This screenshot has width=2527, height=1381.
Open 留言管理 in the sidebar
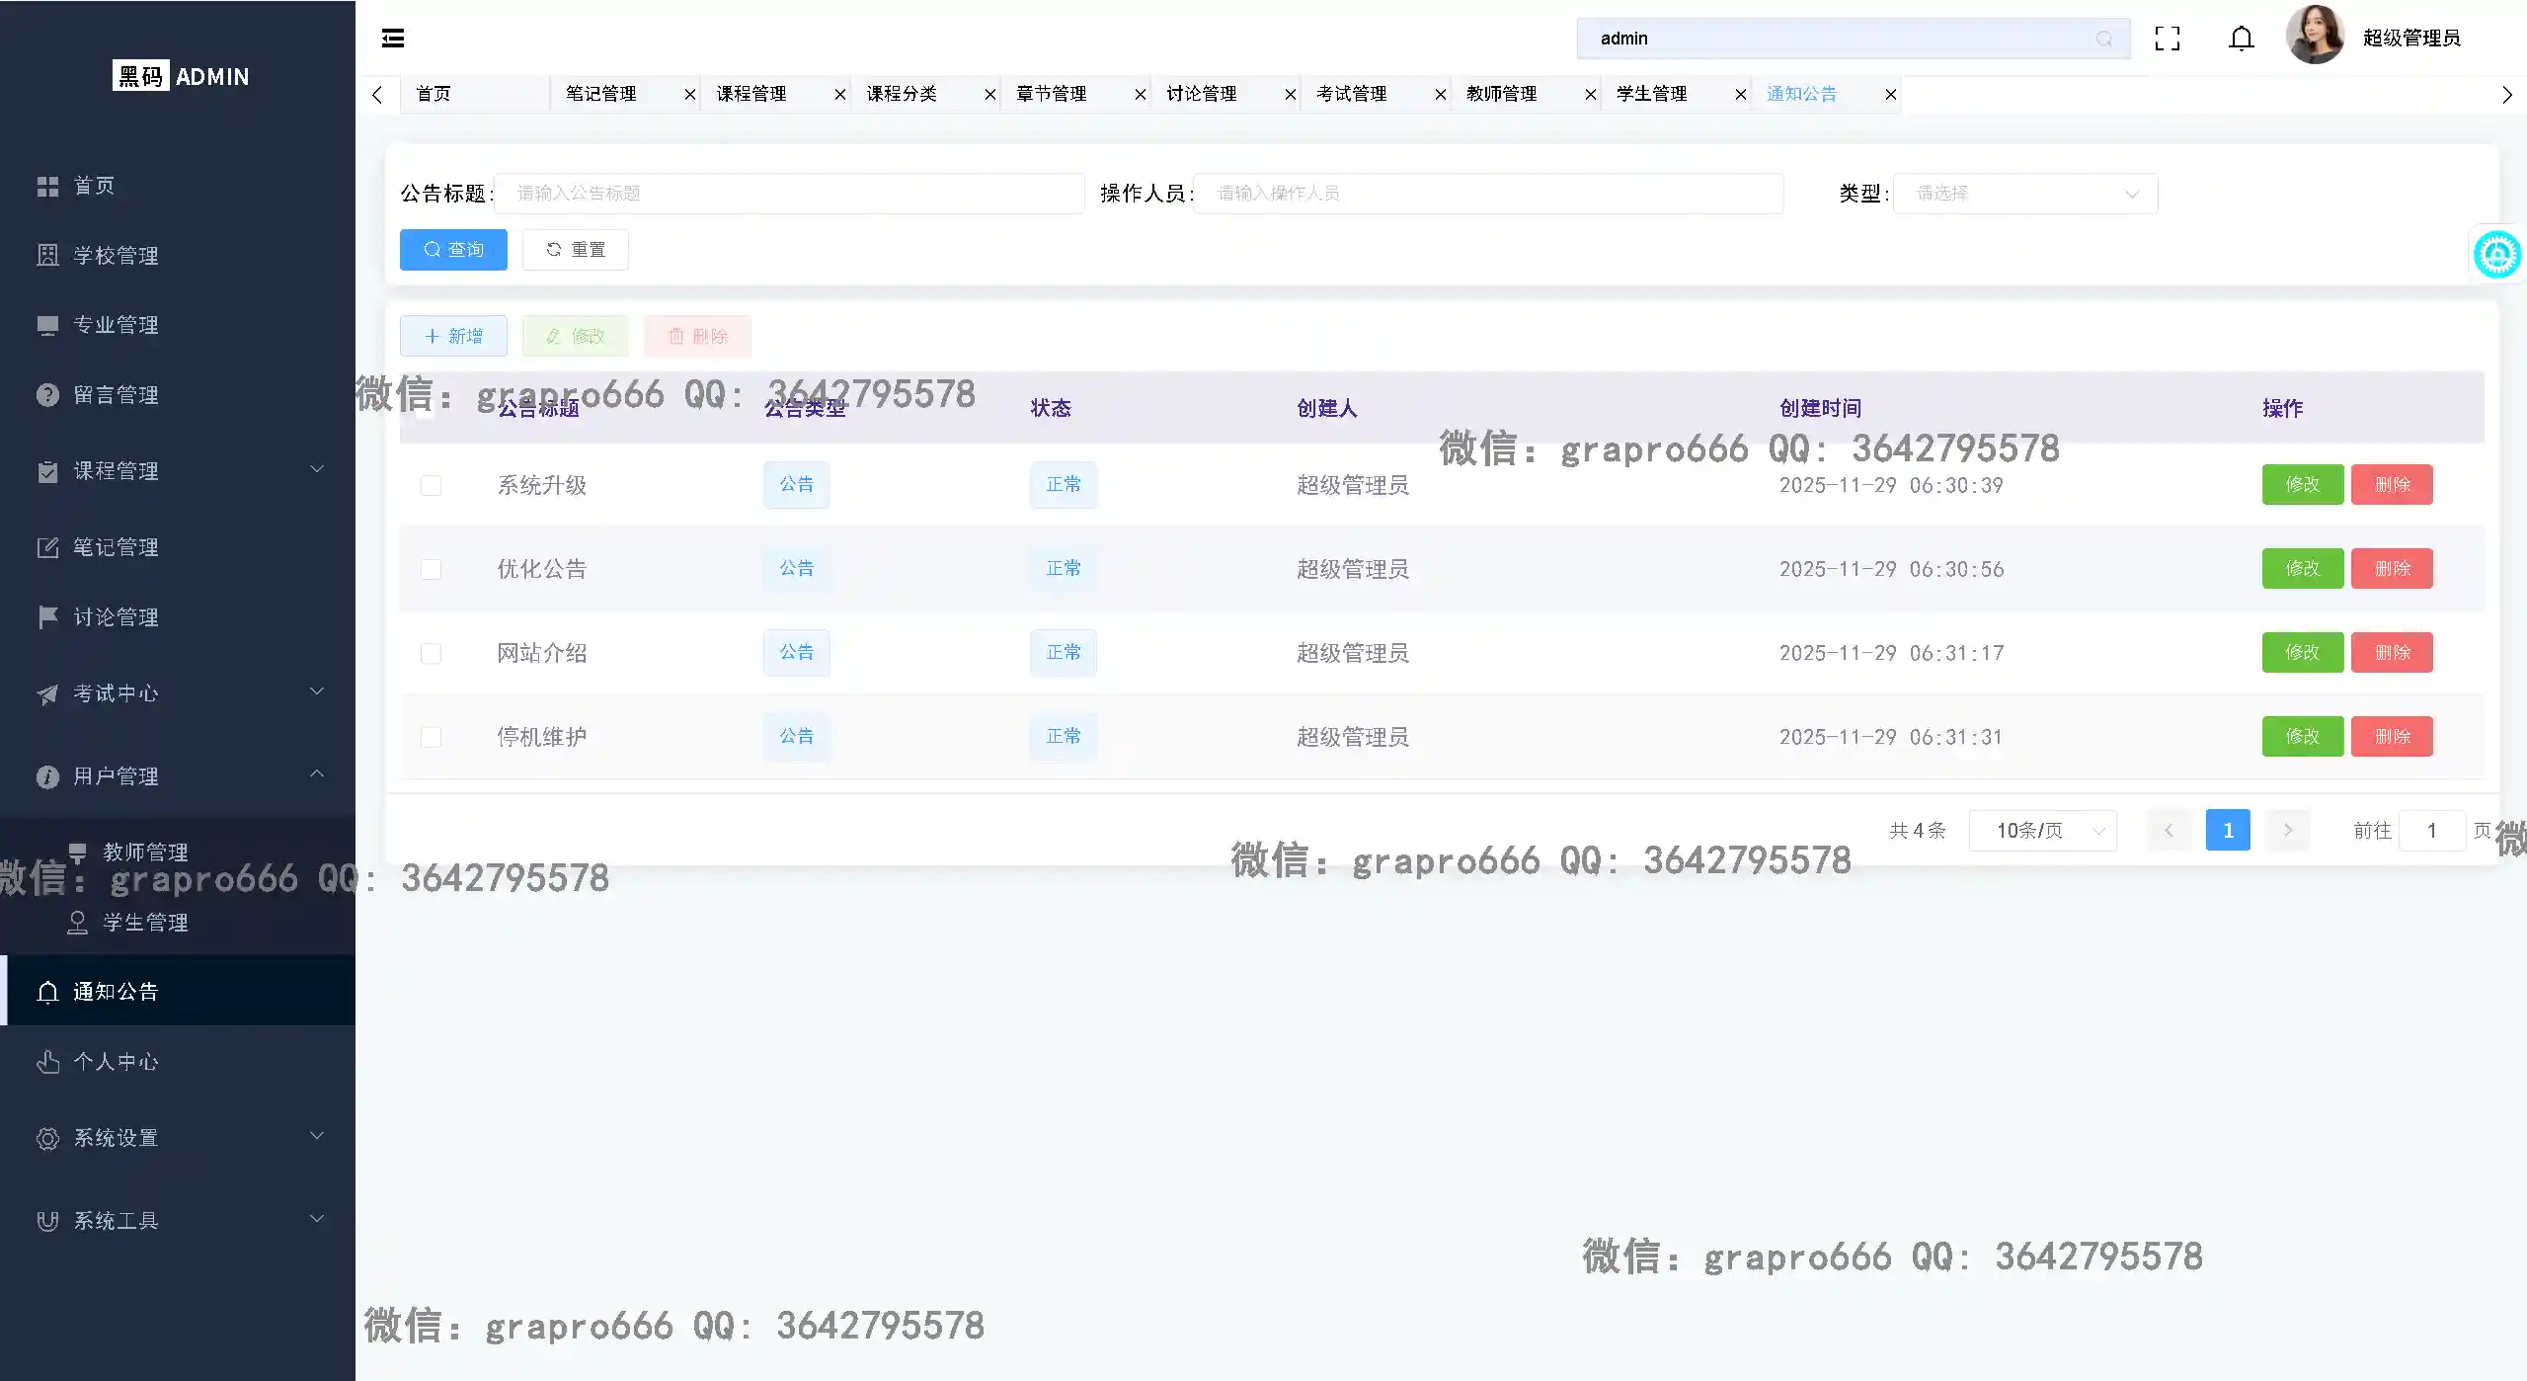point(116,395)
